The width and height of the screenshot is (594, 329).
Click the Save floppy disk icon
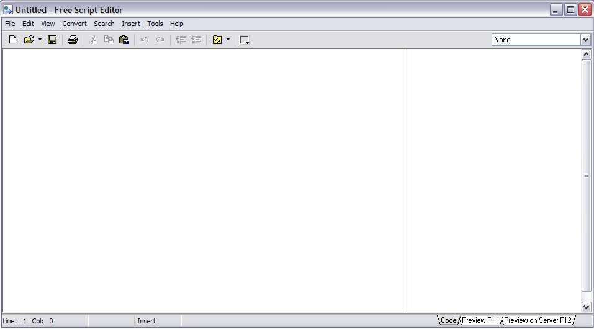click(52, 40)
